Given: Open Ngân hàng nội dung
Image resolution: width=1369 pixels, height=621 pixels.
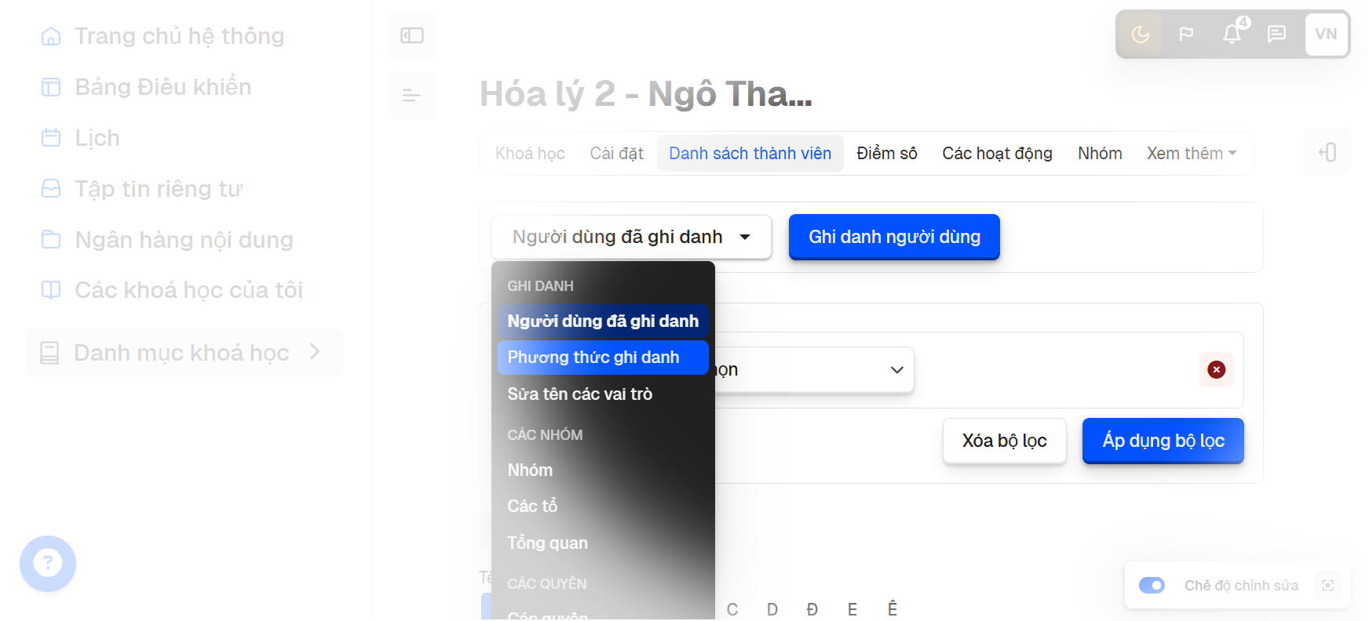Looking at the screenshot, I should click(x=184, y=240).
